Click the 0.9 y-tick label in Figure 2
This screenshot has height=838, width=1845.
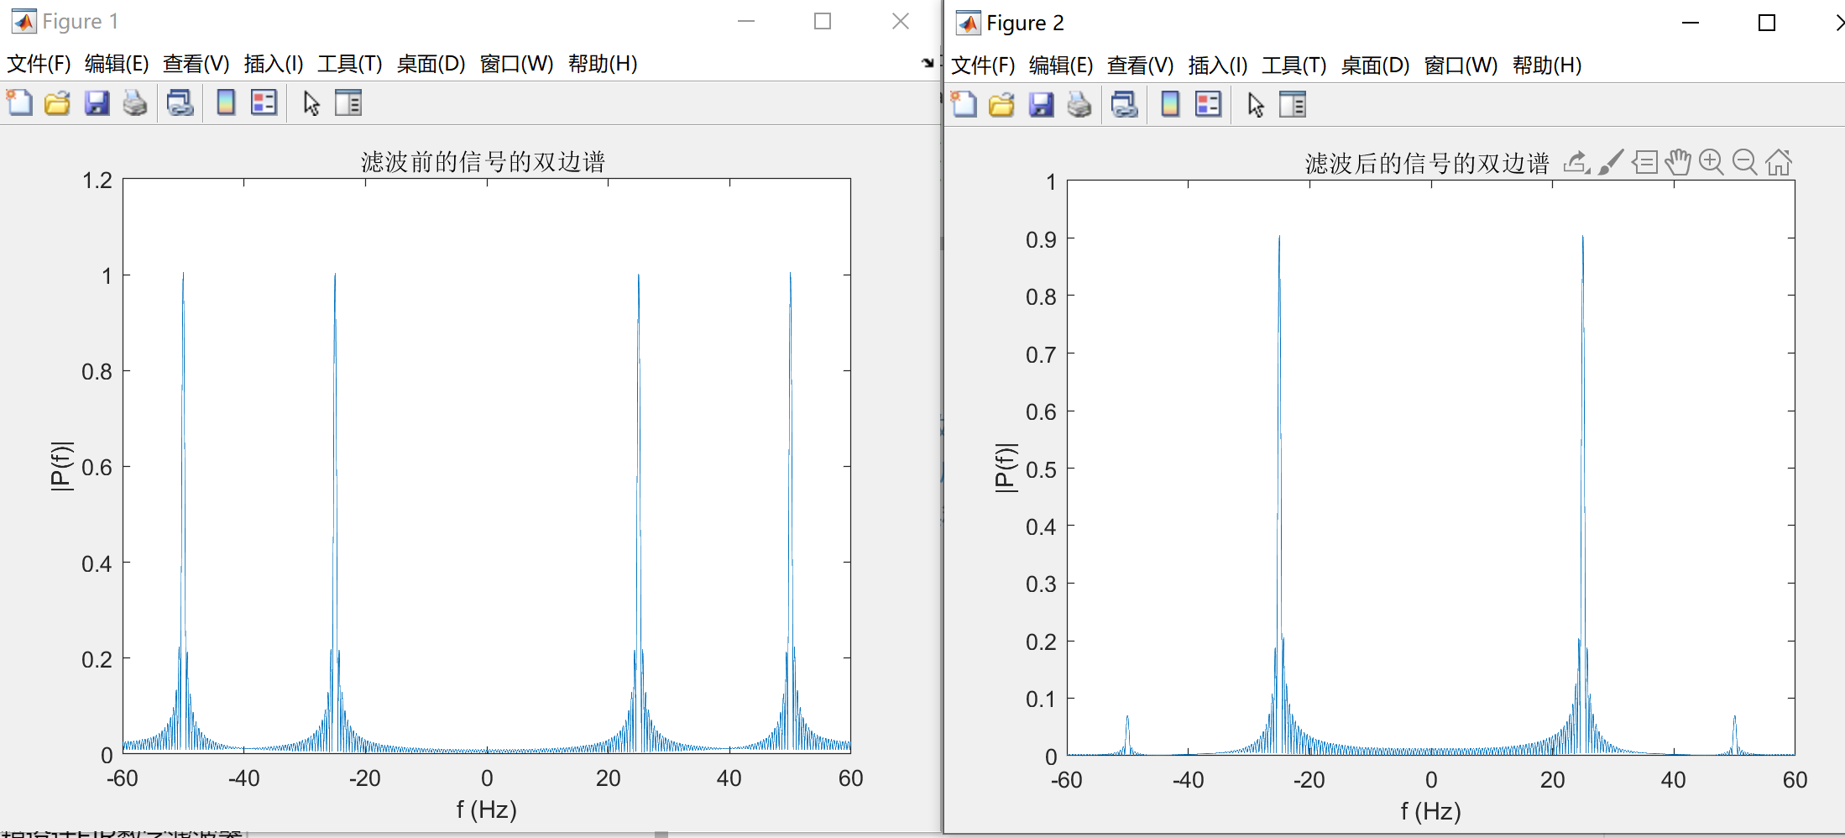[1041, 239]
